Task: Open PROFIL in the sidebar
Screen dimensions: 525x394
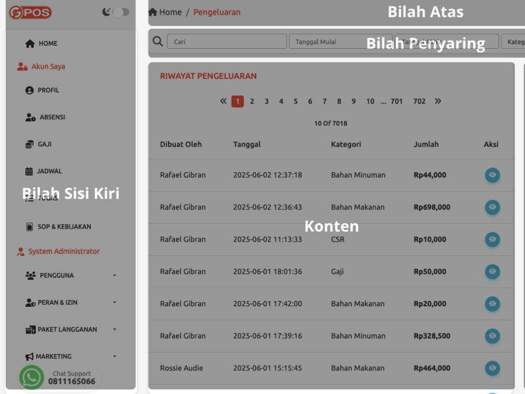Action: click(48, 90)
